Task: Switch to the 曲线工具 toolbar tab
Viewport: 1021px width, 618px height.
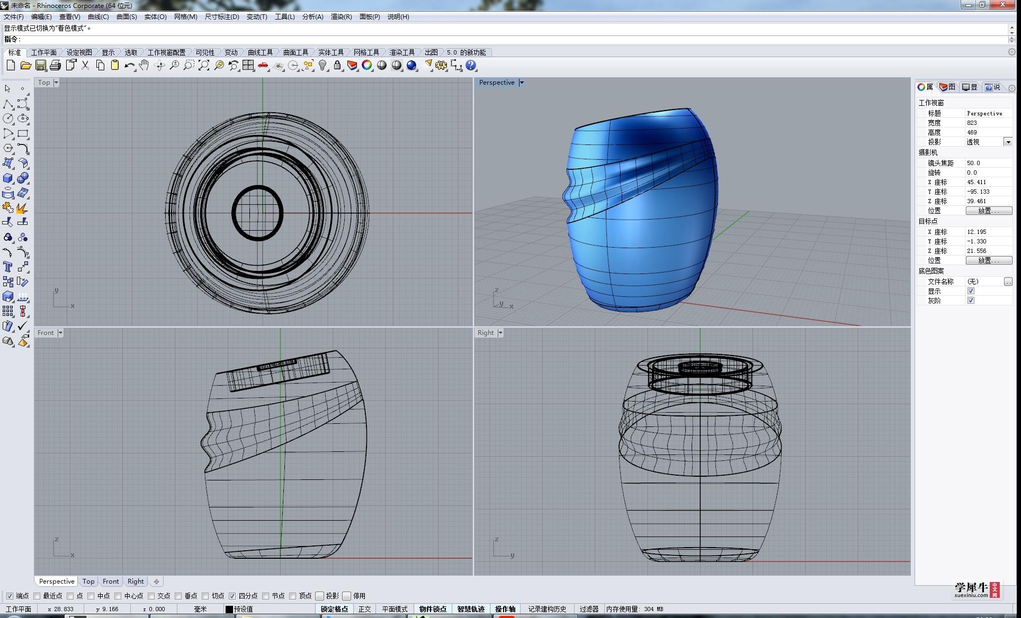Action: [260, 52]
